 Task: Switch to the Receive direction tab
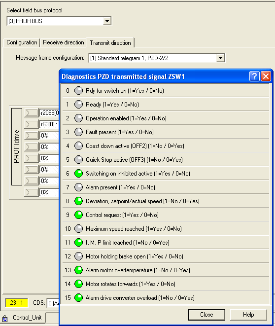coord(64,42)
